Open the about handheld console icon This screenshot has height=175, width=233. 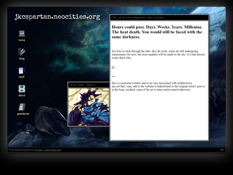22,89
